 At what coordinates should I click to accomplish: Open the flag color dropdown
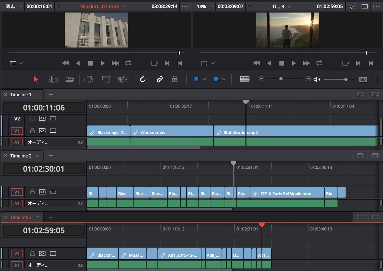coord(204,79)
